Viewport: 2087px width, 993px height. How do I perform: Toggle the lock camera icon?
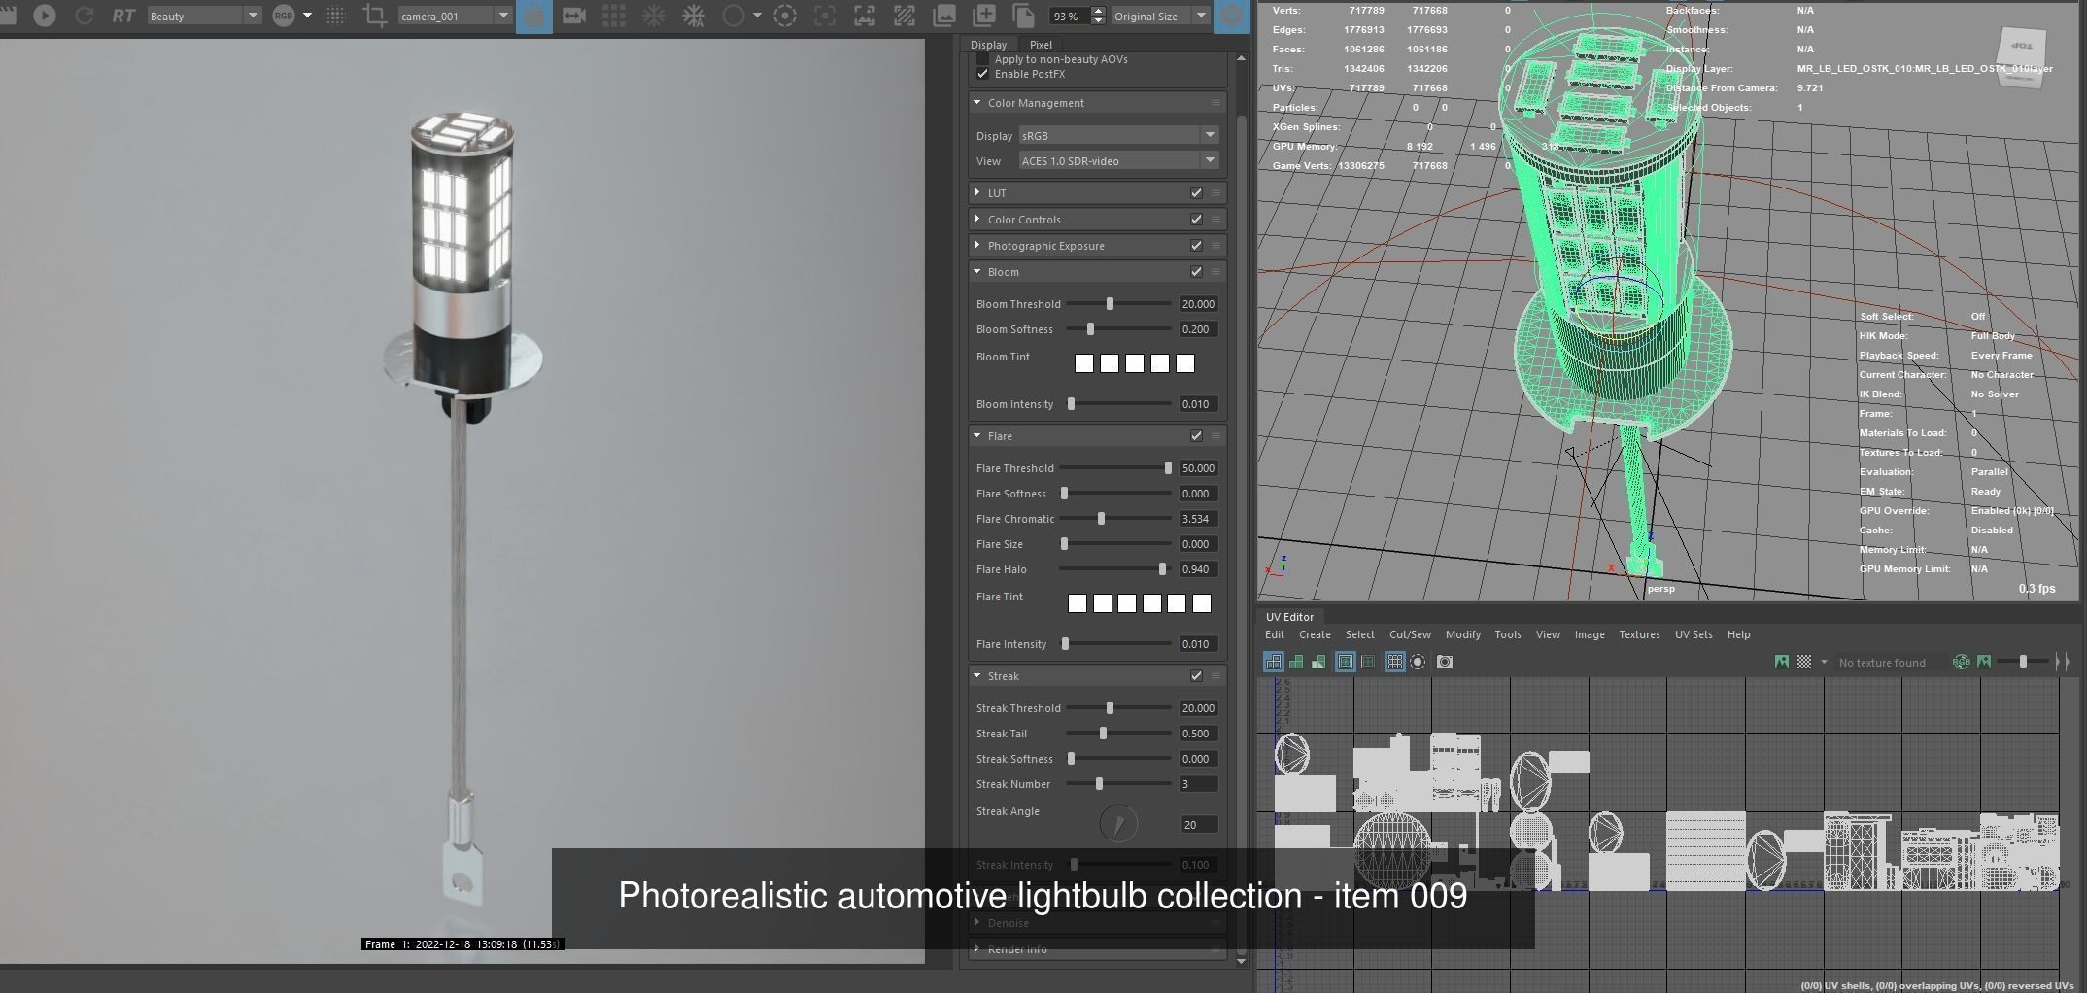pos(533,16)
